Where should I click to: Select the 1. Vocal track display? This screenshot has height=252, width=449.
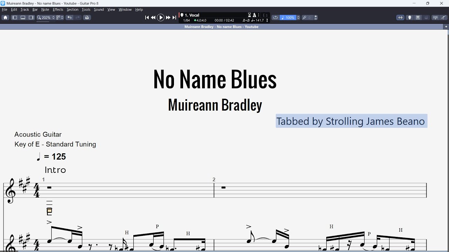coord(192,15)
